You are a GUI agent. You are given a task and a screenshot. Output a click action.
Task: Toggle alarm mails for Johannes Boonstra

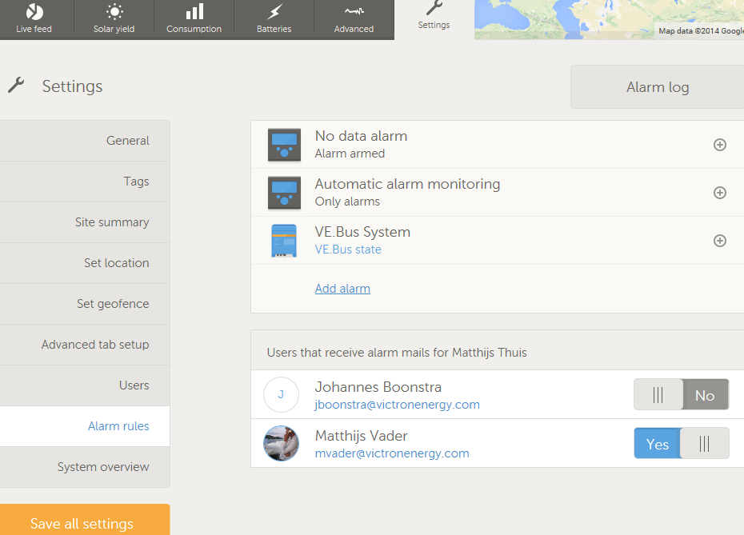[x=681, y=395]
